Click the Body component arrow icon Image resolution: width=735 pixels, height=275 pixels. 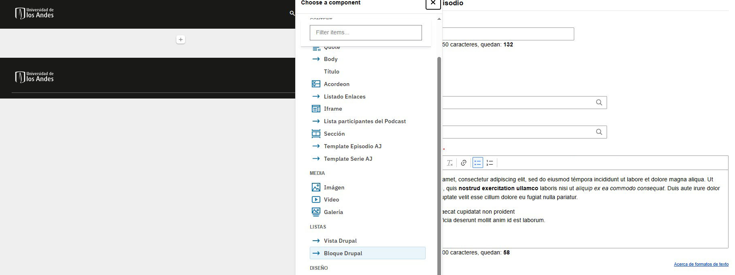(x=316, y=59)
